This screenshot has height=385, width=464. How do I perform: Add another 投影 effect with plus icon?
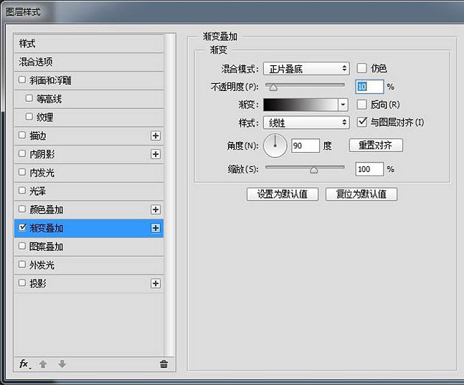click(x=155, y=284)
